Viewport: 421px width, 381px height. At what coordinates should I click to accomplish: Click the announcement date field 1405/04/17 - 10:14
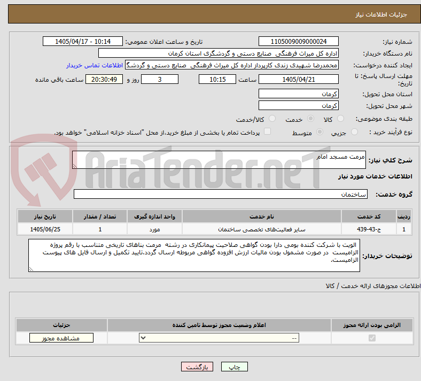(x=83, y=41)
